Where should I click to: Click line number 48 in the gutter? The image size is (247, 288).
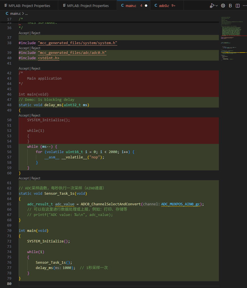coord(9,105)
